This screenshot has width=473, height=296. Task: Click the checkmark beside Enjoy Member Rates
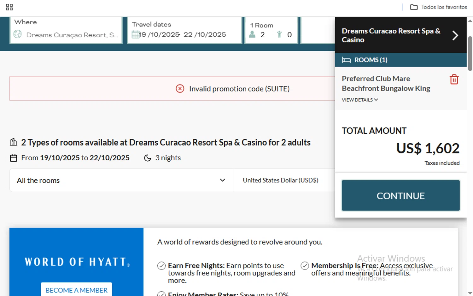click(161, 293)
